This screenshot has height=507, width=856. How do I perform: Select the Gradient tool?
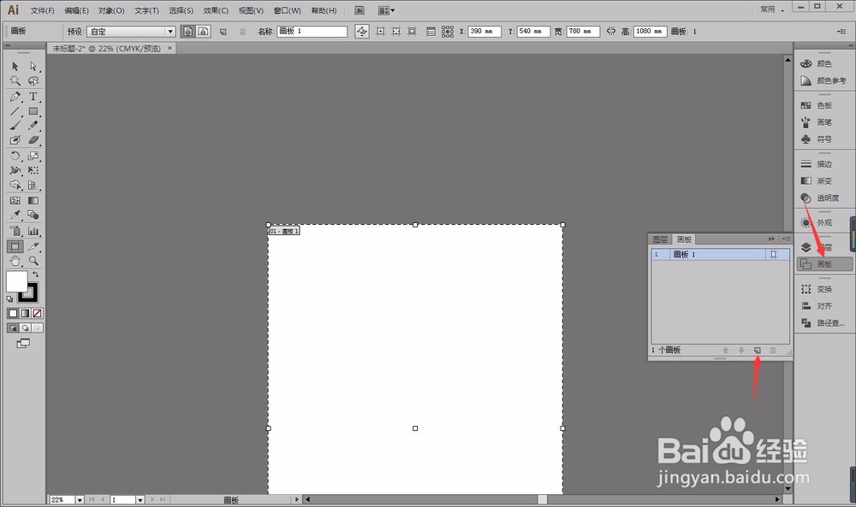[x=33, y=201]
